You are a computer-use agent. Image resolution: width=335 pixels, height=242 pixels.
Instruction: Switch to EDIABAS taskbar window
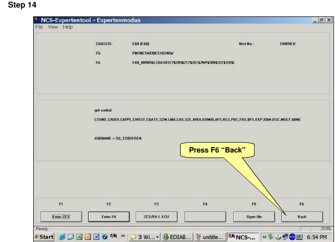coord(177,237)
